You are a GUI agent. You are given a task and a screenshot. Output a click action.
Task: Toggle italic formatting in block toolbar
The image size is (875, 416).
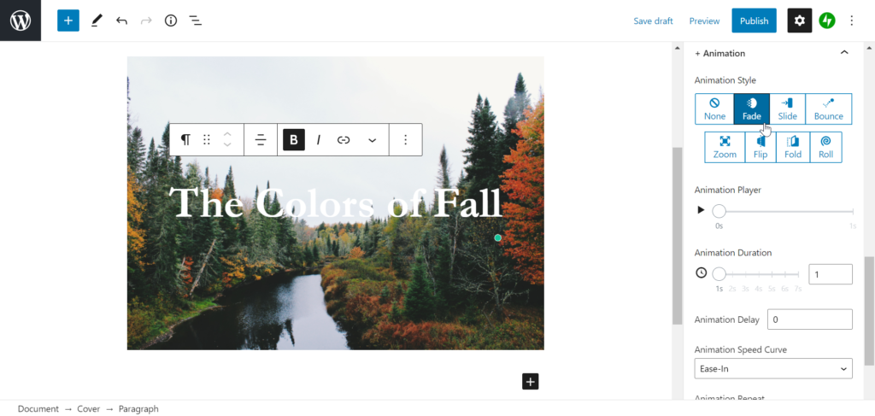(319, 140)
